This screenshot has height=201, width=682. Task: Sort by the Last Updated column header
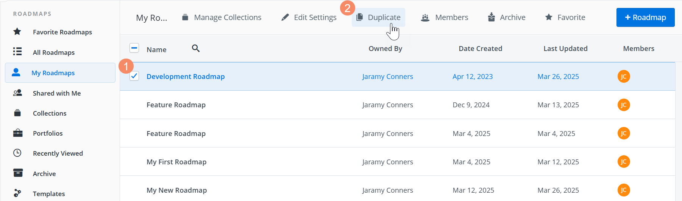[x=565, y=49]
